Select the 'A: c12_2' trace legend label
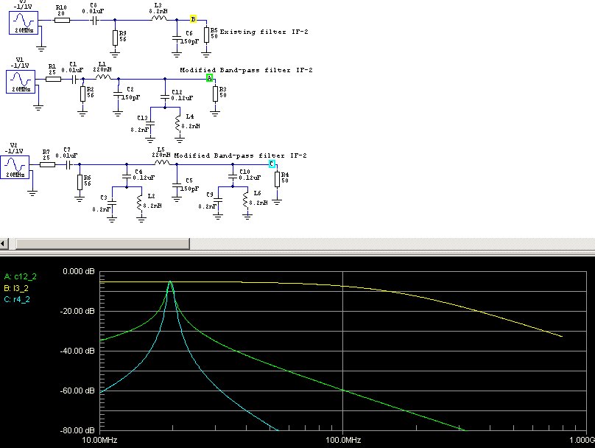The height and width of the screenshot is (448, 595). [21, 276]
